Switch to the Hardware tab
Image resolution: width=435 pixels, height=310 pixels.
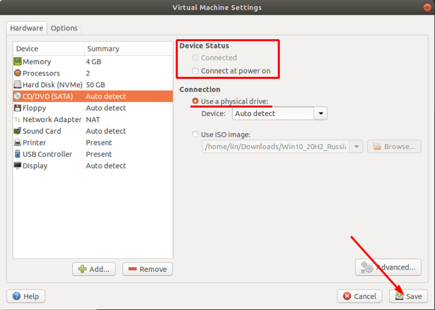tap(26, 28)
